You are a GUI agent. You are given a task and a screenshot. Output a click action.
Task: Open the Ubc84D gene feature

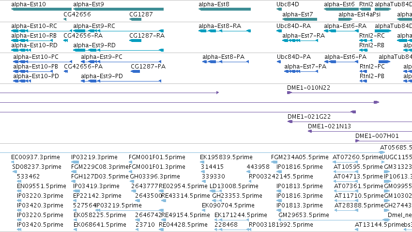click(279, 9)
